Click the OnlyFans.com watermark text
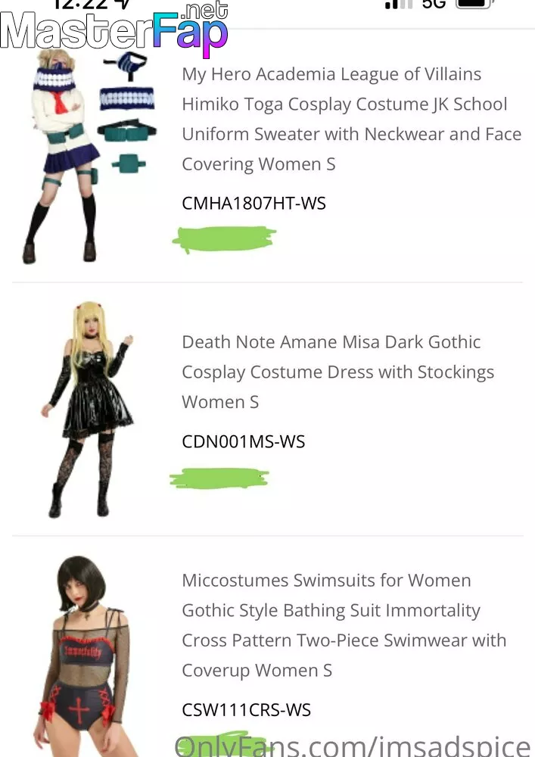The height and width of the screenshot is (757, 535). click(353, 745)
